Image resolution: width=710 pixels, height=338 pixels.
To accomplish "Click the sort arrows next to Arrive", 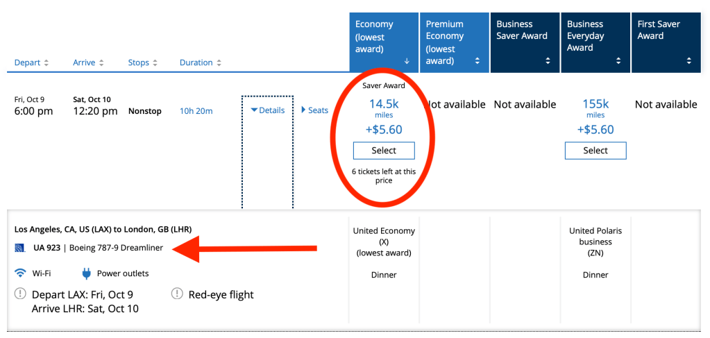I will pos(101,63).
